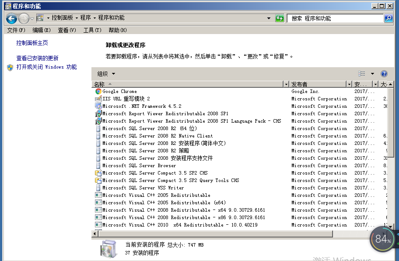Click the search magnifier icon
This screenshot has height=261, width=399.
click(x=388, y=18)
